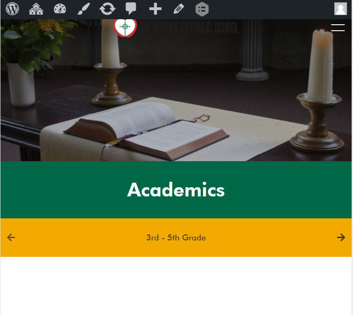Click the St. Isidore Catholic School title
This screenshot has width=353, height=315.
click(190, 27)
